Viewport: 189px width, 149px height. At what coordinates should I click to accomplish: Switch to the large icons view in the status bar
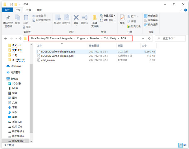[185, 145]
